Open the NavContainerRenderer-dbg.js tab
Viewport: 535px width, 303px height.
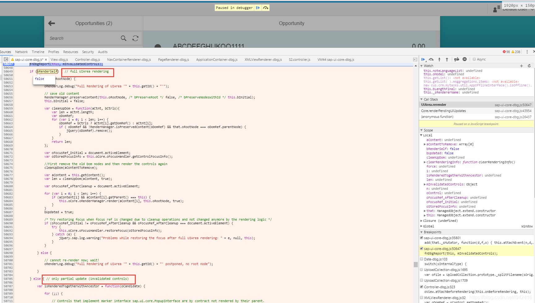[129, 60]
